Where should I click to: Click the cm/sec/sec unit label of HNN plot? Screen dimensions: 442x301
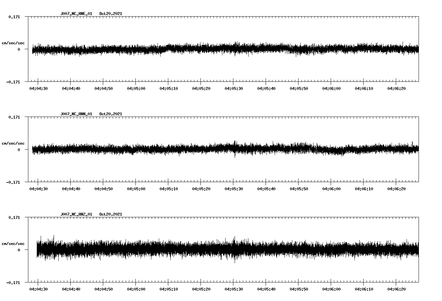click(13, 143)
